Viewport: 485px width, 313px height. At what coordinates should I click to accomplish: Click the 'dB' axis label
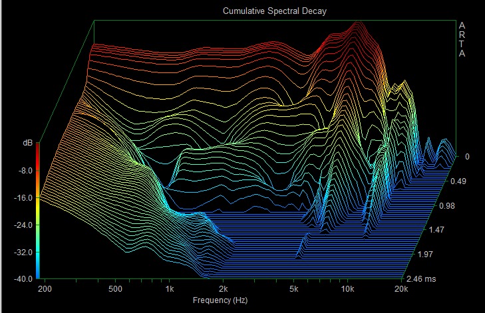pyautogui.click(x=27, y=143)
